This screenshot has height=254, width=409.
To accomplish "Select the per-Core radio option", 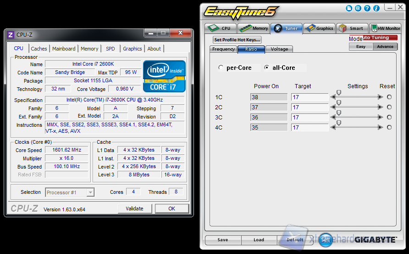I will [x=221, y=68].
